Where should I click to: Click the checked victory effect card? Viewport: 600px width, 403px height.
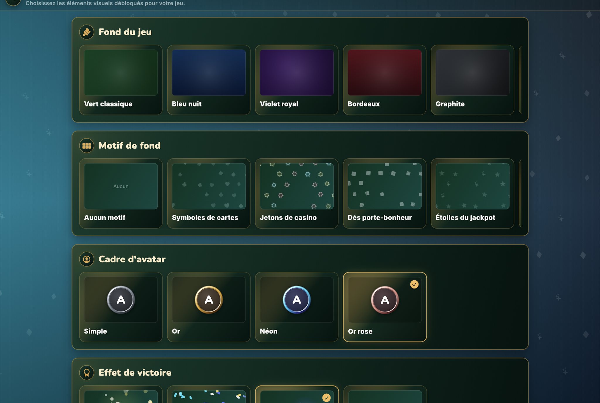(x=297, y=395)
